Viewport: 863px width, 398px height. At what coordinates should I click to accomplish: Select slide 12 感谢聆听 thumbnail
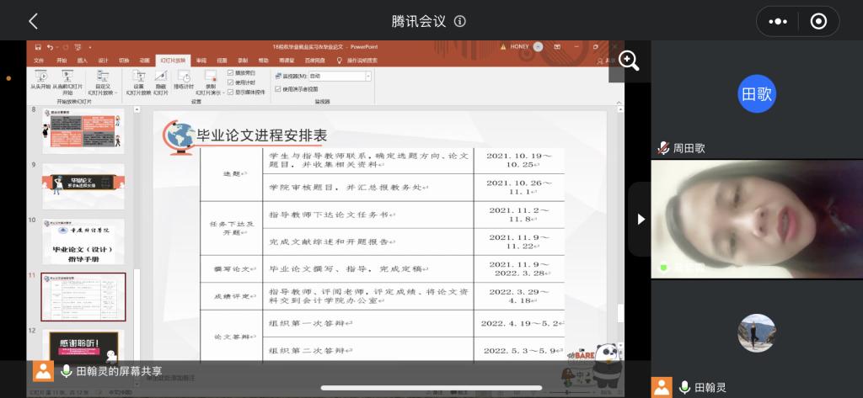pos(83,348)
